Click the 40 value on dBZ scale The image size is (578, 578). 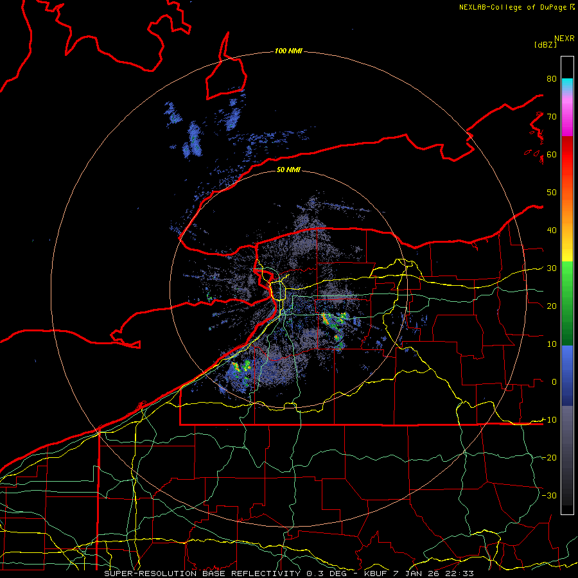click(552, 230)
